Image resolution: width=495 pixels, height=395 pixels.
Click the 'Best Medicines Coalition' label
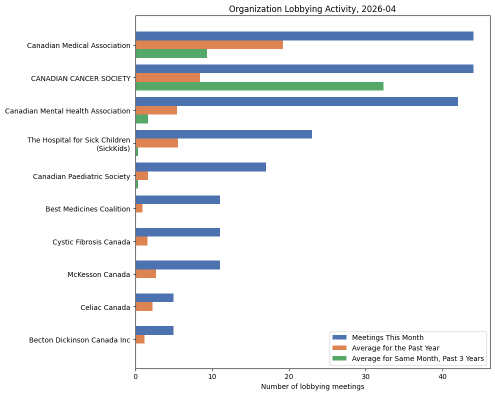click(x=88, y=209)
